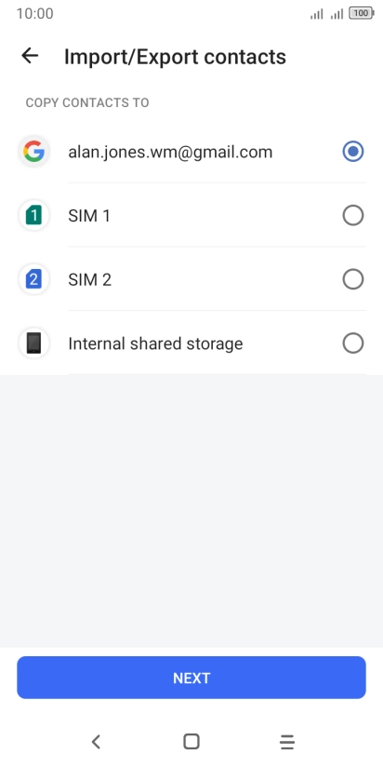Select the SIM 2 radio button

point(352,279)
